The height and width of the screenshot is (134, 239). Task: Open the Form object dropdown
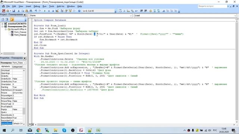(131, 16)
